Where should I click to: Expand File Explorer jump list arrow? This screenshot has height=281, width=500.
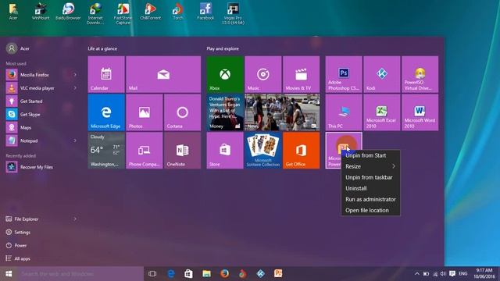pos(75,219)
